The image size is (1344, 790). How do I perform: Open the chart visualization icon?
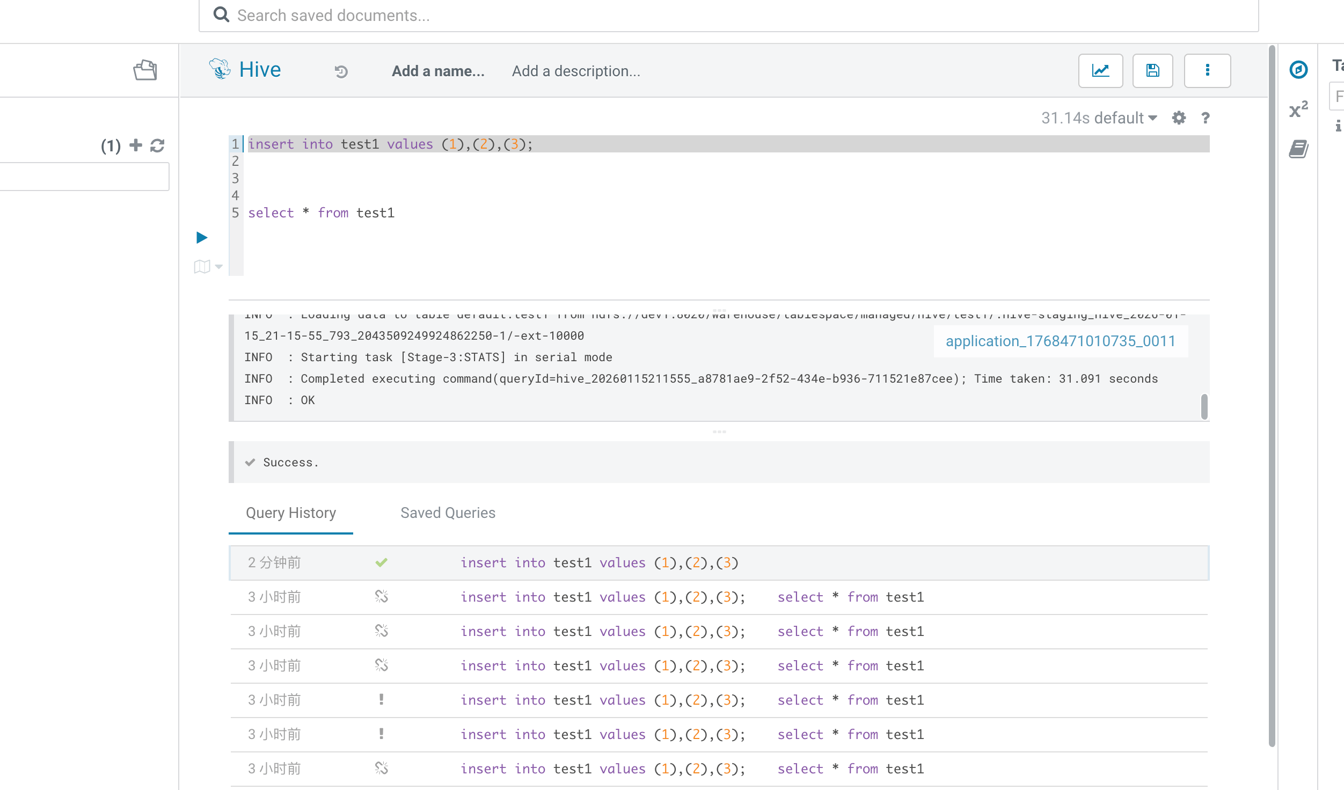pos(1100,70)
